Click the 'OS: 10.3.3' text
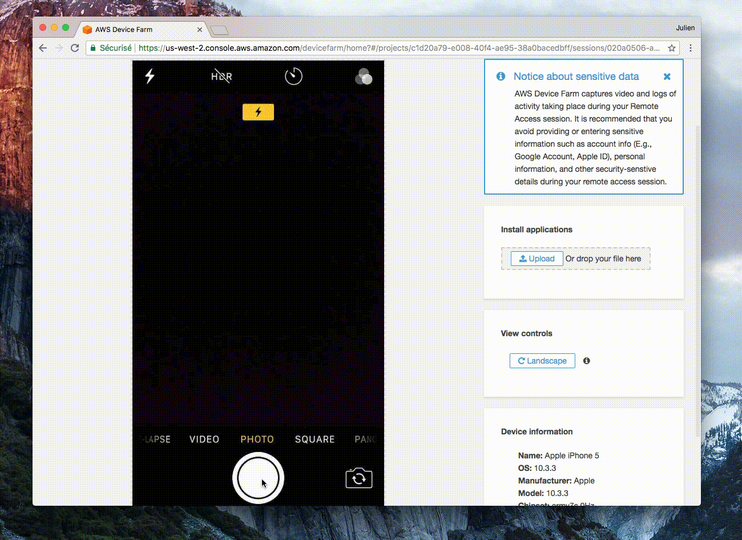This screenshot has height=540, width=742. tap(537, 468)
